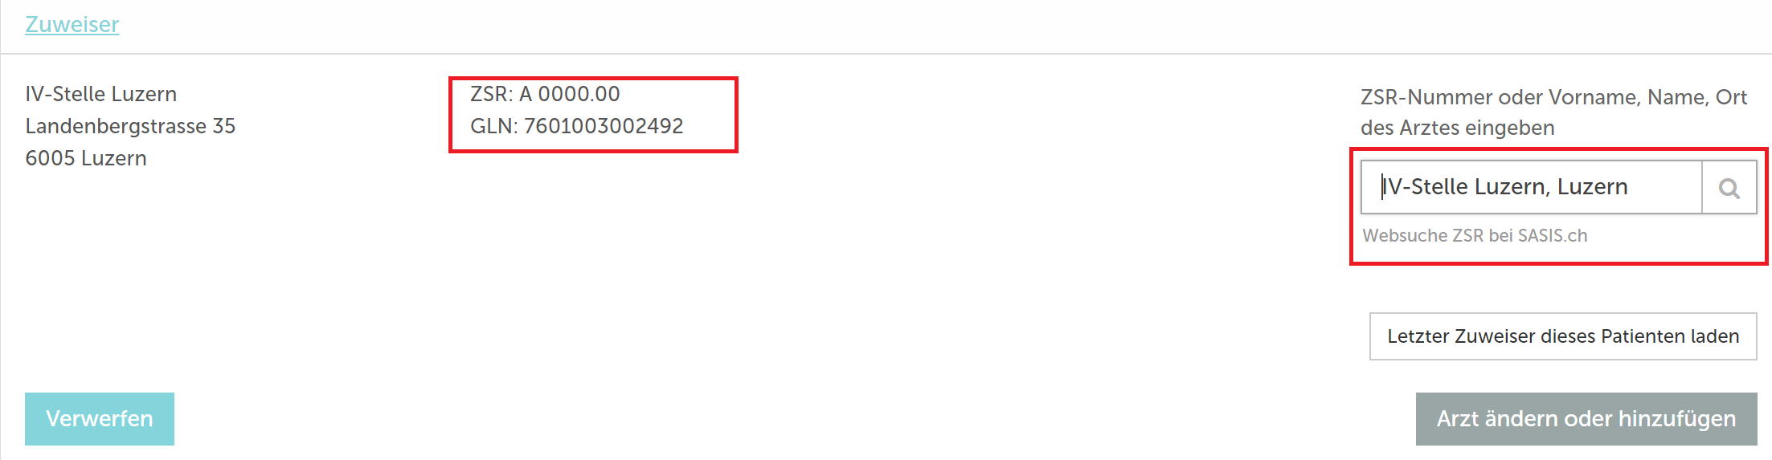The width and height of the screenshot is (1772, 460).
Task: Click Arzt ändern oder hinzufügen button
Action: coord(1586,419)
